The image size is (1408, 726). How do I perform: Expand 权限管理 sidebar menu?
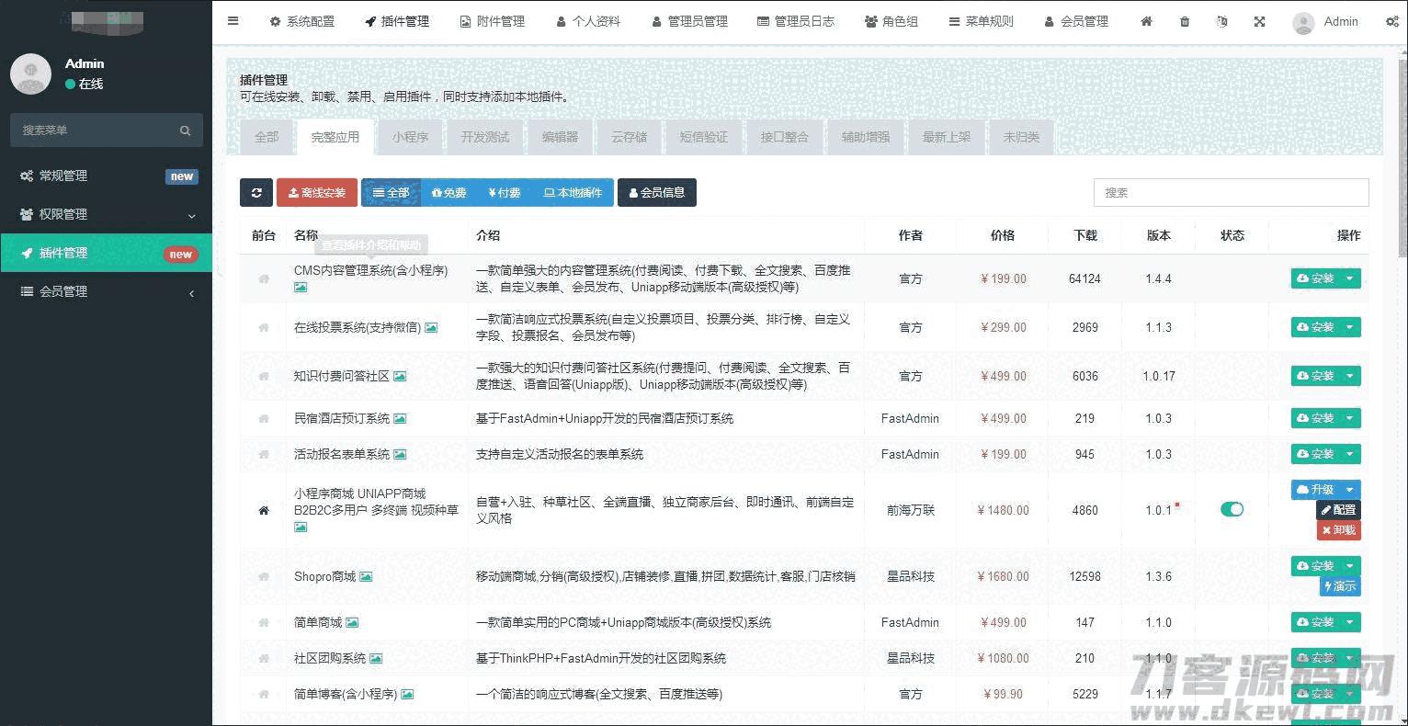[x=106, y=214]
